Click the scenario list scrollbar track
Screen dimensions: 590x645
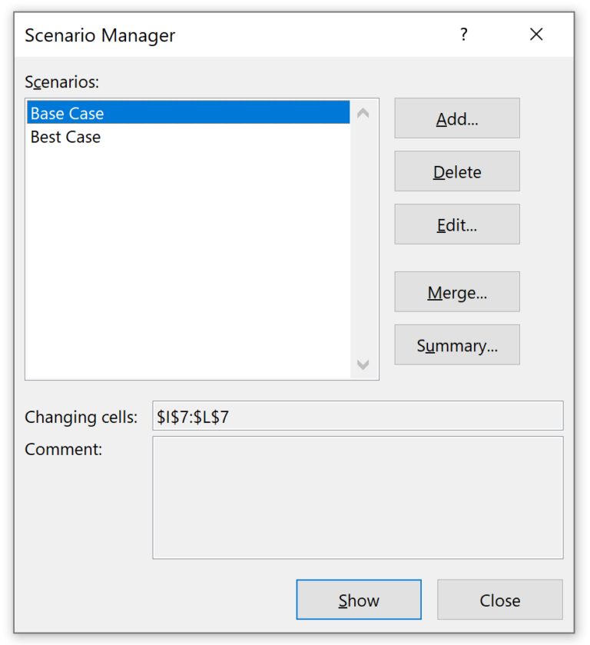[x=363, y=238]
